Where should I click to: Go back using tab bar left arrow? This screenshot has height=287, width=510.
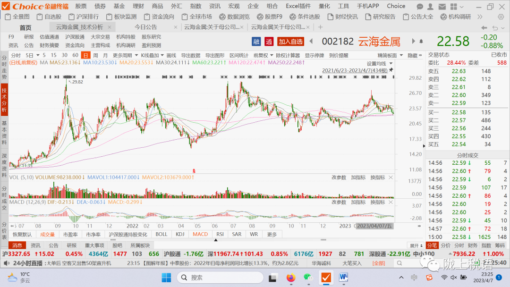click(x=484, y=28)
